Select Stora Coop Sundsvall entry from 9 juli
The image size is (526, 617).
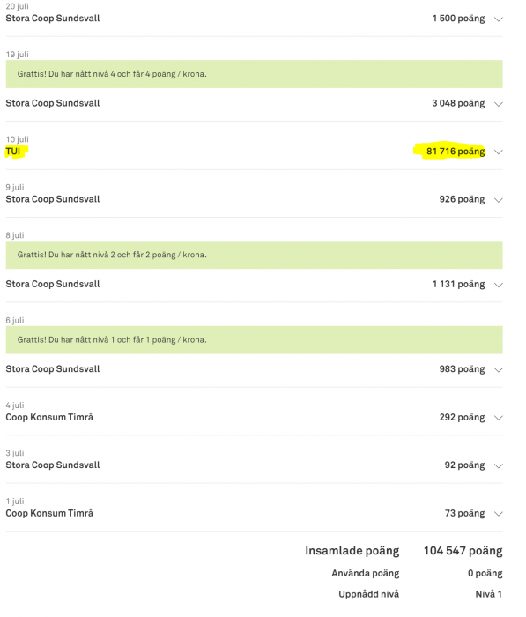(53, 199)
